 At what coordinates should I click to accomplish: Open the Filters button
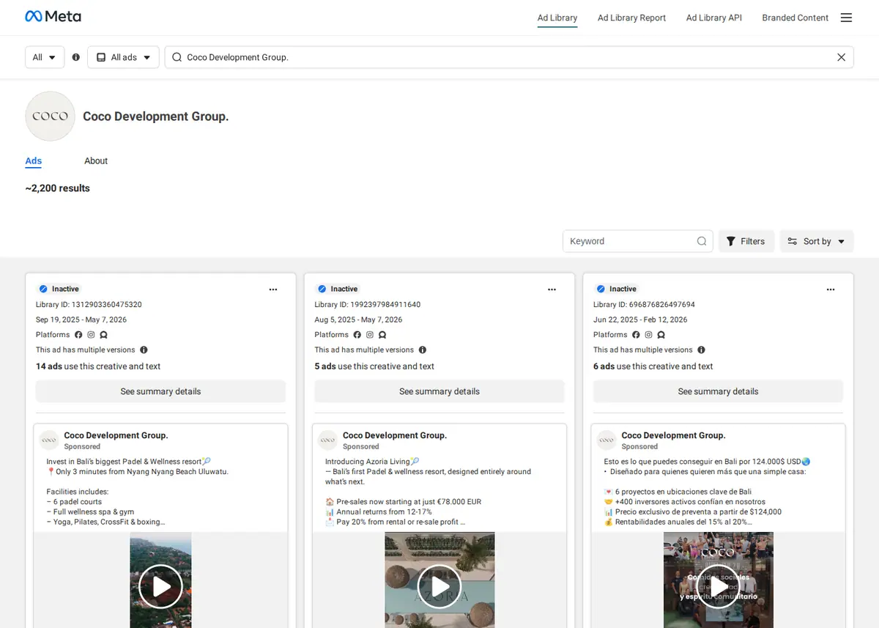746,241
